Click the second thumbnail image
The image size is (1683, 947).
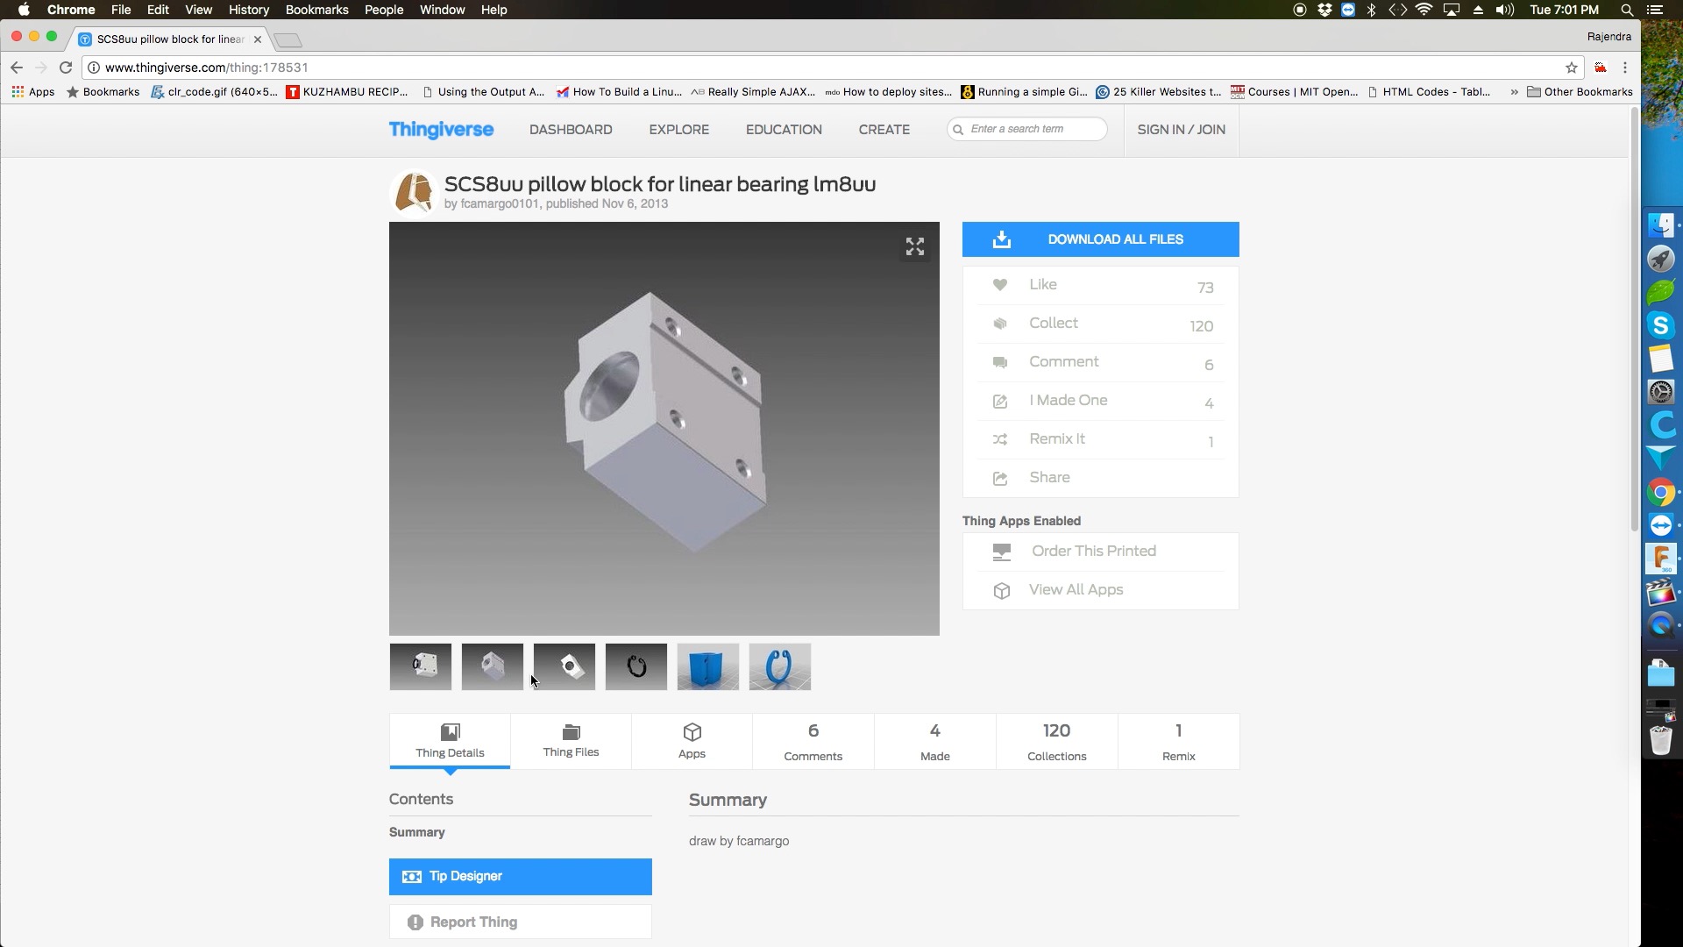tap(491, 665)
